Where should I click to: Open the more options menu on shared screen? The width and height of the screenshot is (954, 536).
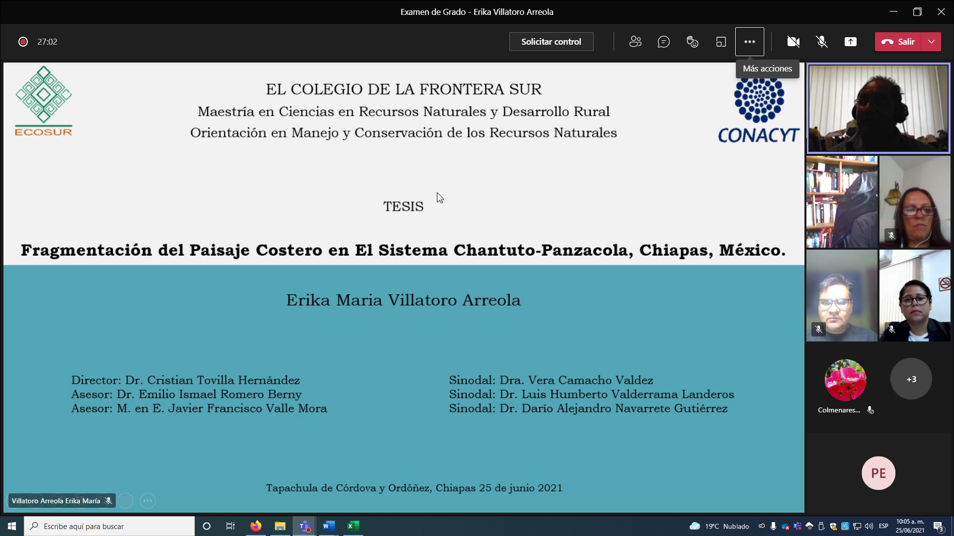tap(147, 501)
